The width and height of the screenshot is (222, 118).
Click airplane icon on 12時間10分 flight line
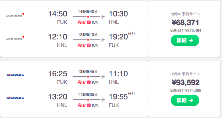pyautogui.click(x=103, y=40)
